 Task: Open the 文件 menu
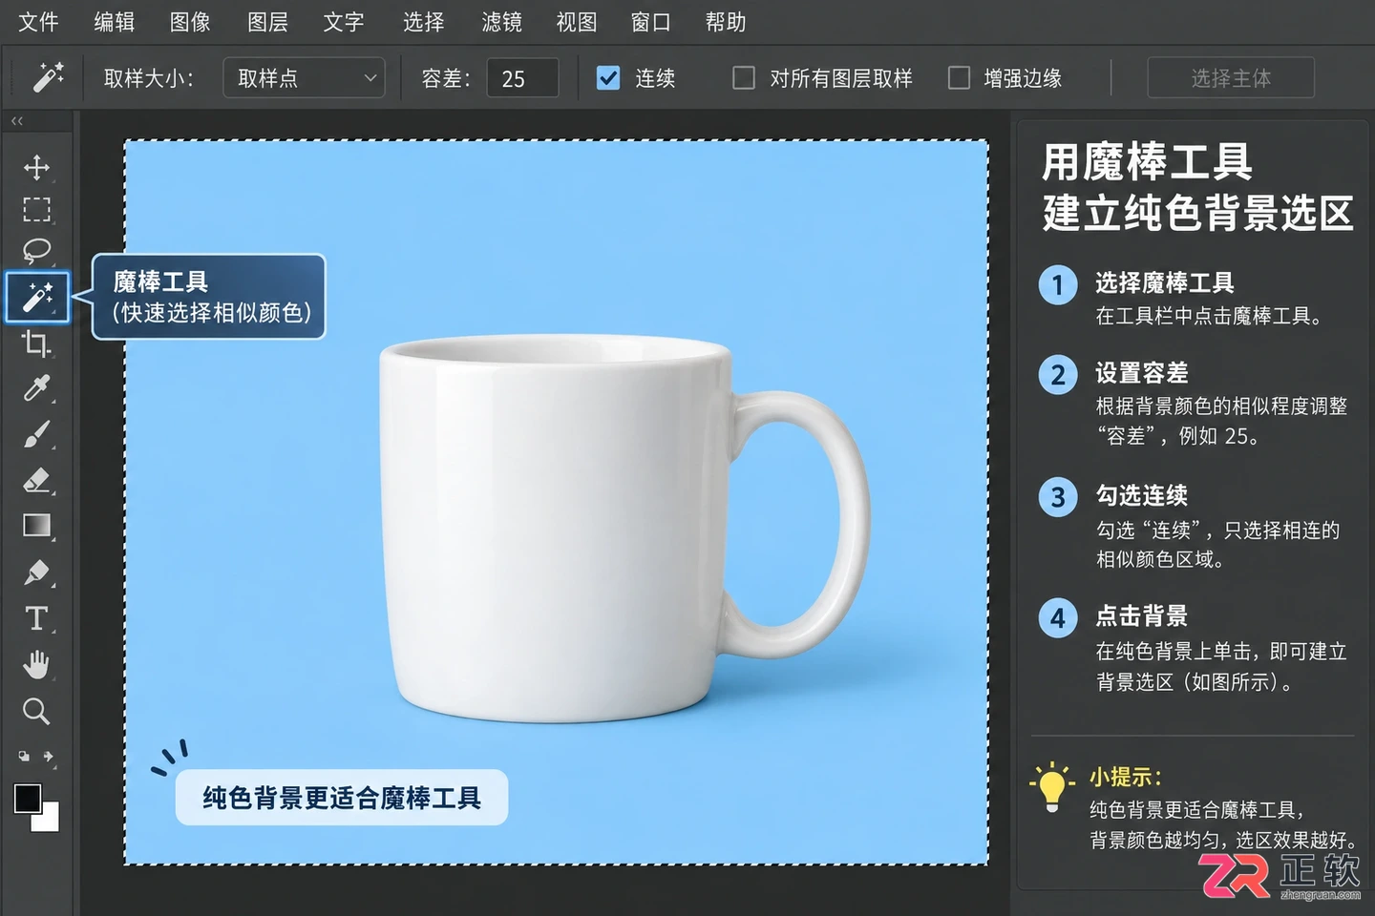[x=38, y=22]
